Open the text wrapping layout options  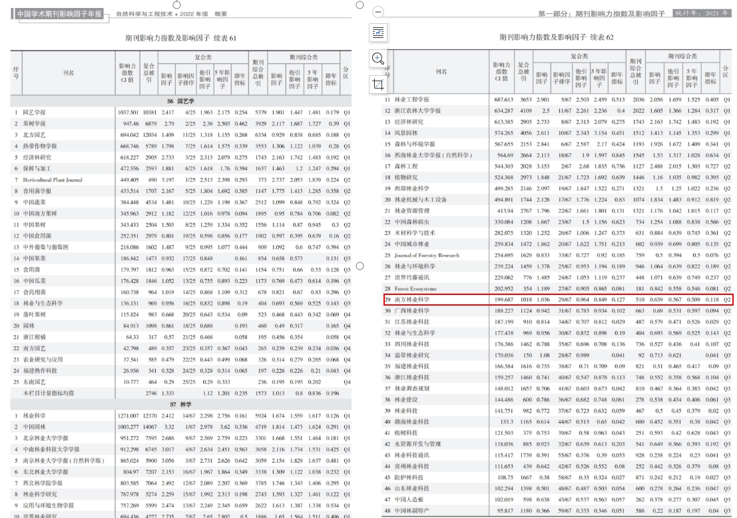[378, 33]
